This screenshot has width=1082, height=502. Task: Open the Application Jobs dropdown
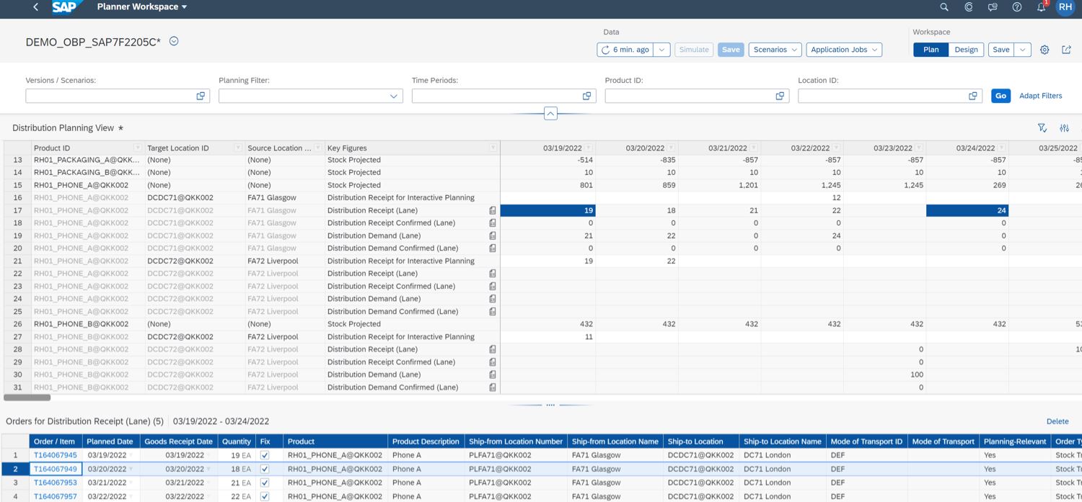[x=844, y=50]
